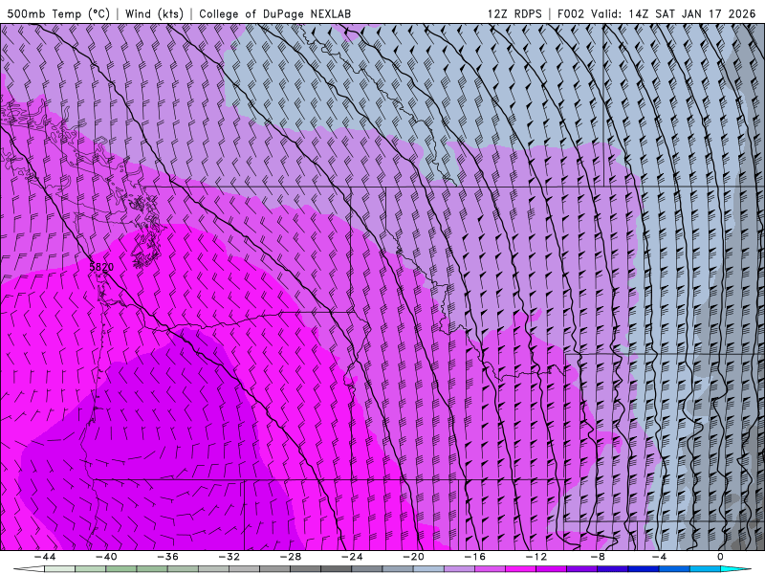Click the 'F002 Valid: 14Z SAT JAN 17 2026' text
This screenshot has height=574, width=765.
(656, 13)
